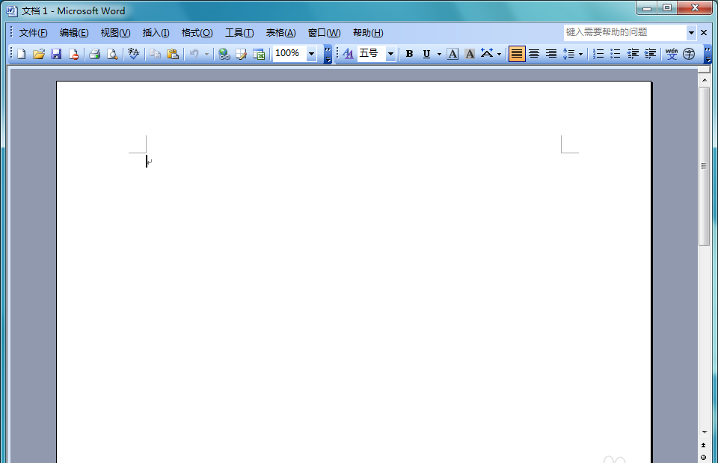The width and height of the screenshot is (718, 463).
Task: Apply character shading icon
Action: (x=470, y=54)
